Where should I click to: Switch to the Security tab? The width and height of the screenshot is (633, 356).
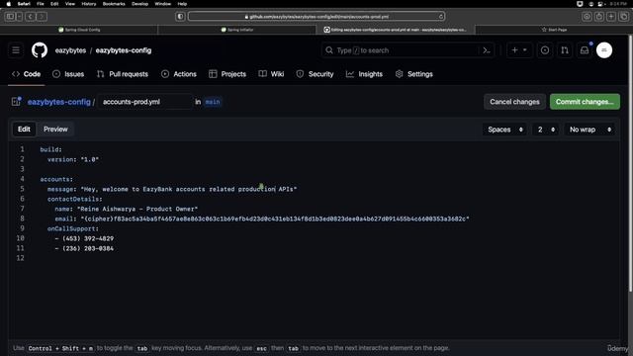(x=315, y=74)
